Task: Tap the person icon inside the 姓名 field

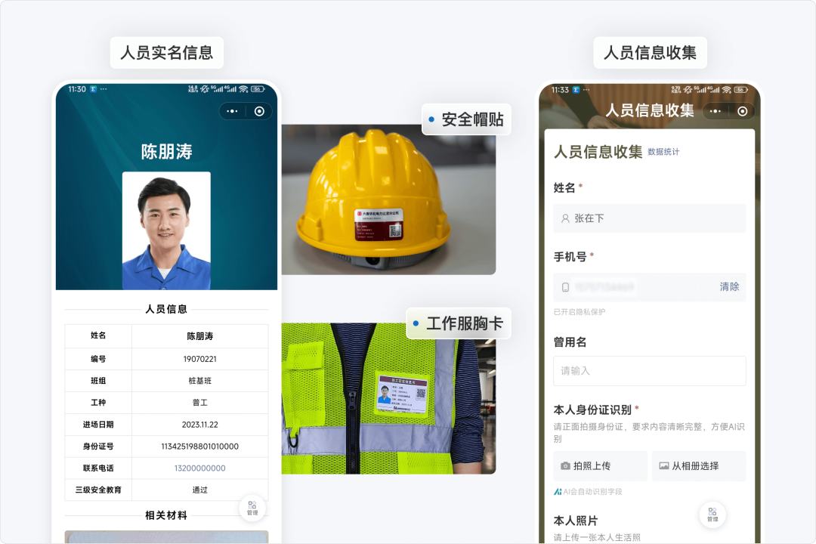Action: pos(565,218)
